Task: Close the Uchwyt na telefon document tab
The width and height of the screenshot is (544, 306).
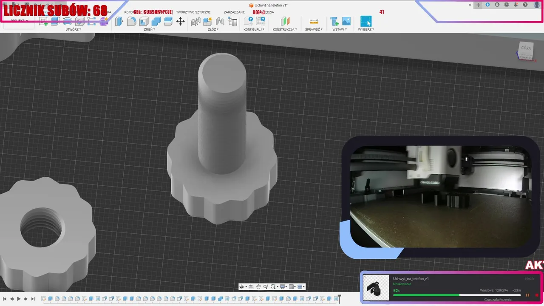Action: point(470,5)
